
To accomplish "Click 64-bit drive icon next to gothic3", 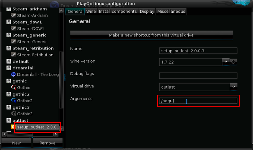I will (x=9, y=107).
